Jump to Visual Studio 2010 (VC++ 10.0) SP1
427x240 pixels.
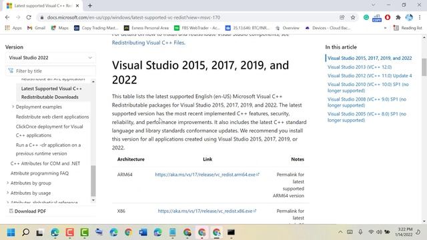click(x=368, y=87)
